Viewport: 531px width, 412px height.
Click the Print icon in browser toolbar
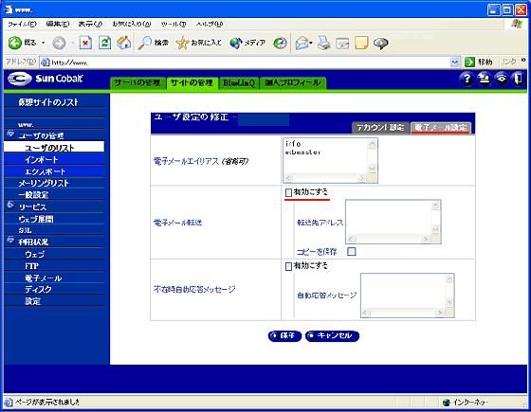324,44
